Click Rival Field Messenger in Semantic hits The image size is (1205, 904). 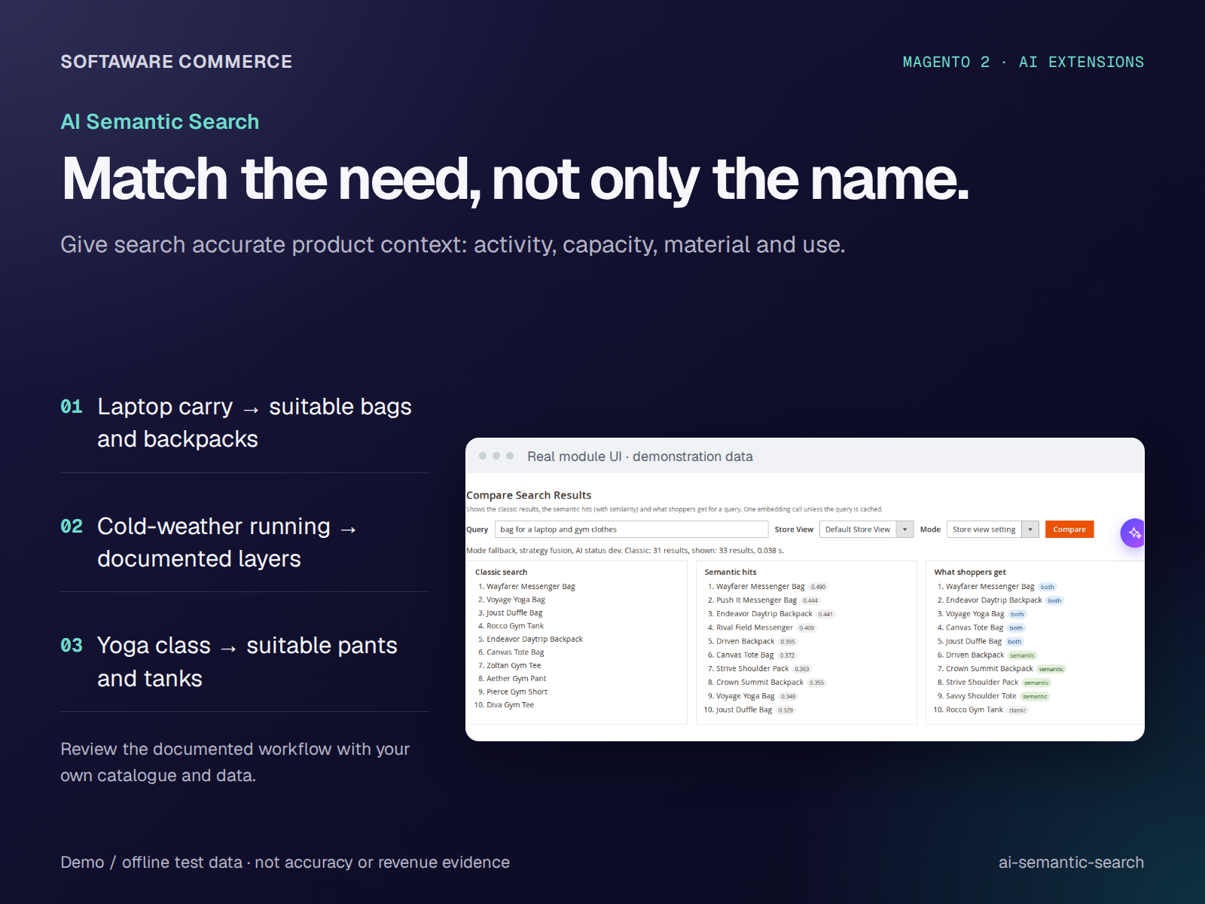pyautogui.click(x=754, y=628)
